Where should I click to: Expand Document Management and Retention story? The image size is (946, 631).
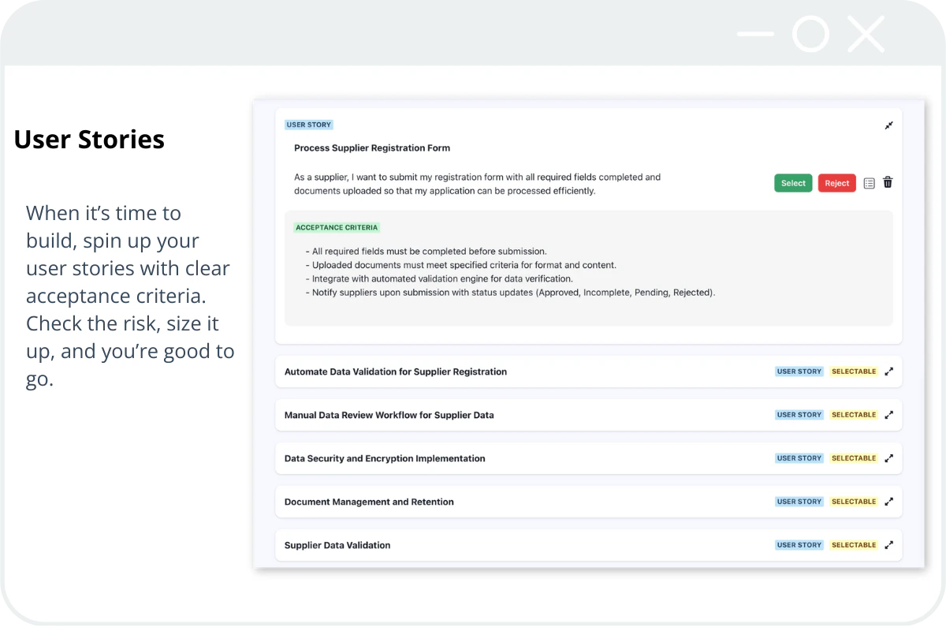(x=888, y=502)
